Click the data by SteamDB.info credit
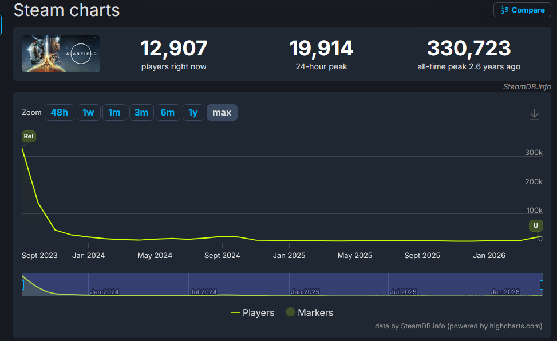Viewport: 557px width, 341px height. pyautogui.click(x=459, y=326)
